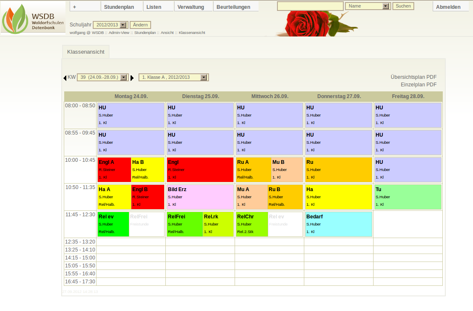Image resolution: width=473 pixels, height=311 pixels.
Task: Open the Übersichtsplan PDF link
Action: click(413, 77)
